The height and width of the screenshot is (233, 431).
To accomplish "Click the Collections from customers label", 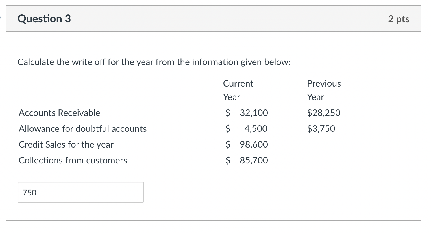I will (73, 160).
